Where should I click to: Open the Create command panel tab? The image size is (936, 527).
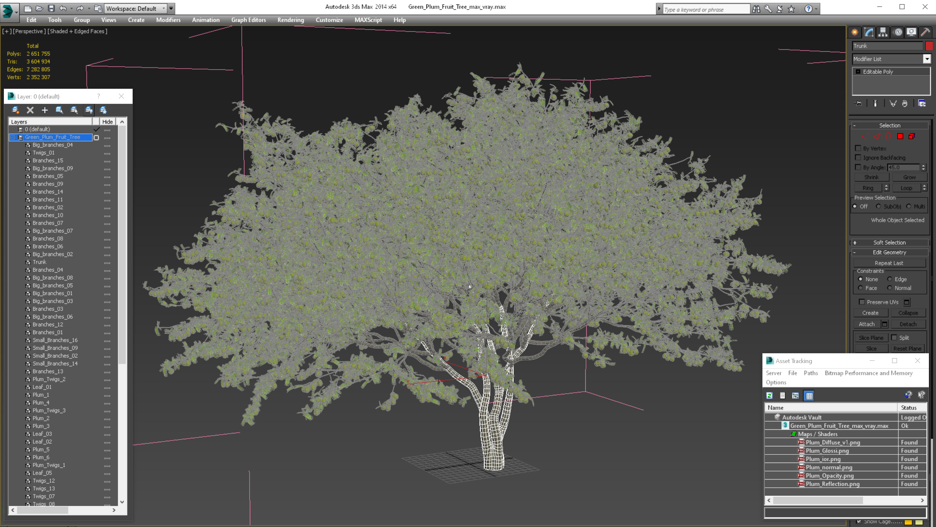[855, 33]
